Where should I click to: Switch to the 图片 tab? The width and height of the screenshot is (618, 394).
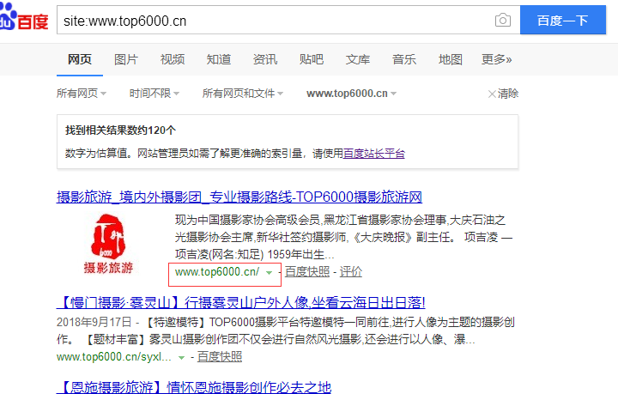[126, 59]
